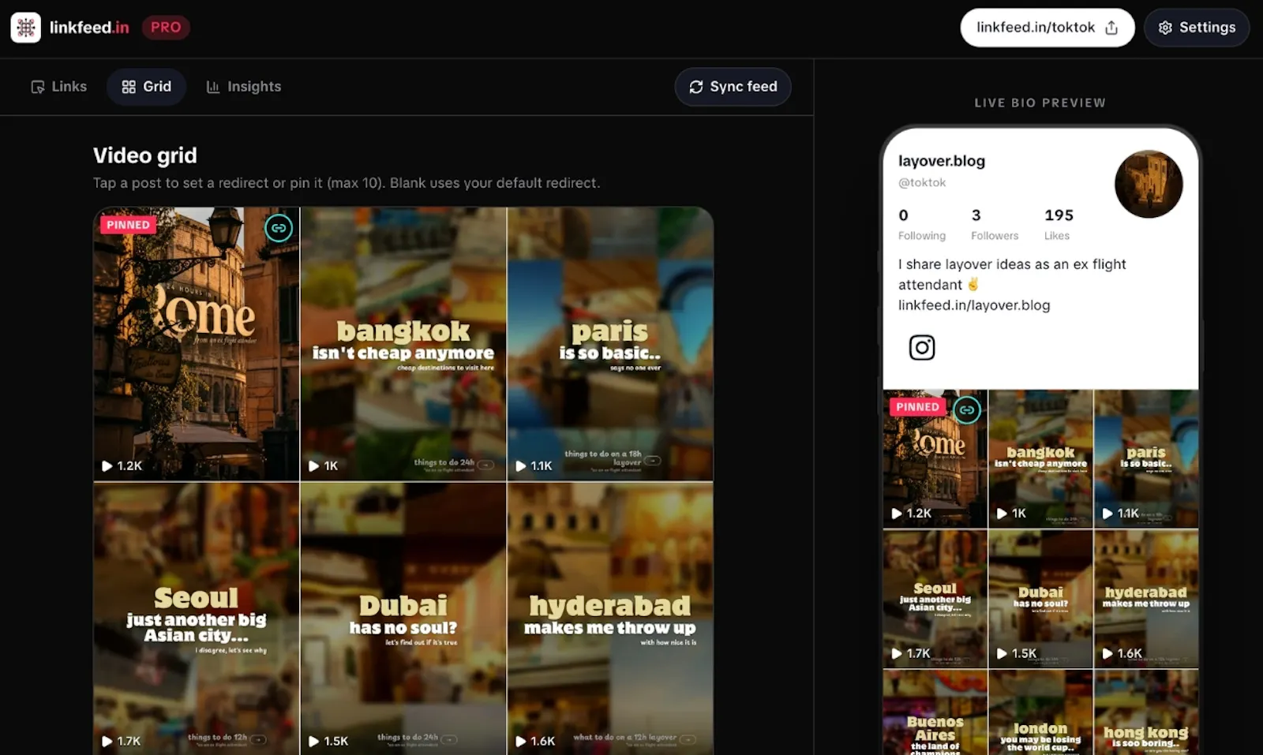Click the PRO badge

coord(166,28)
